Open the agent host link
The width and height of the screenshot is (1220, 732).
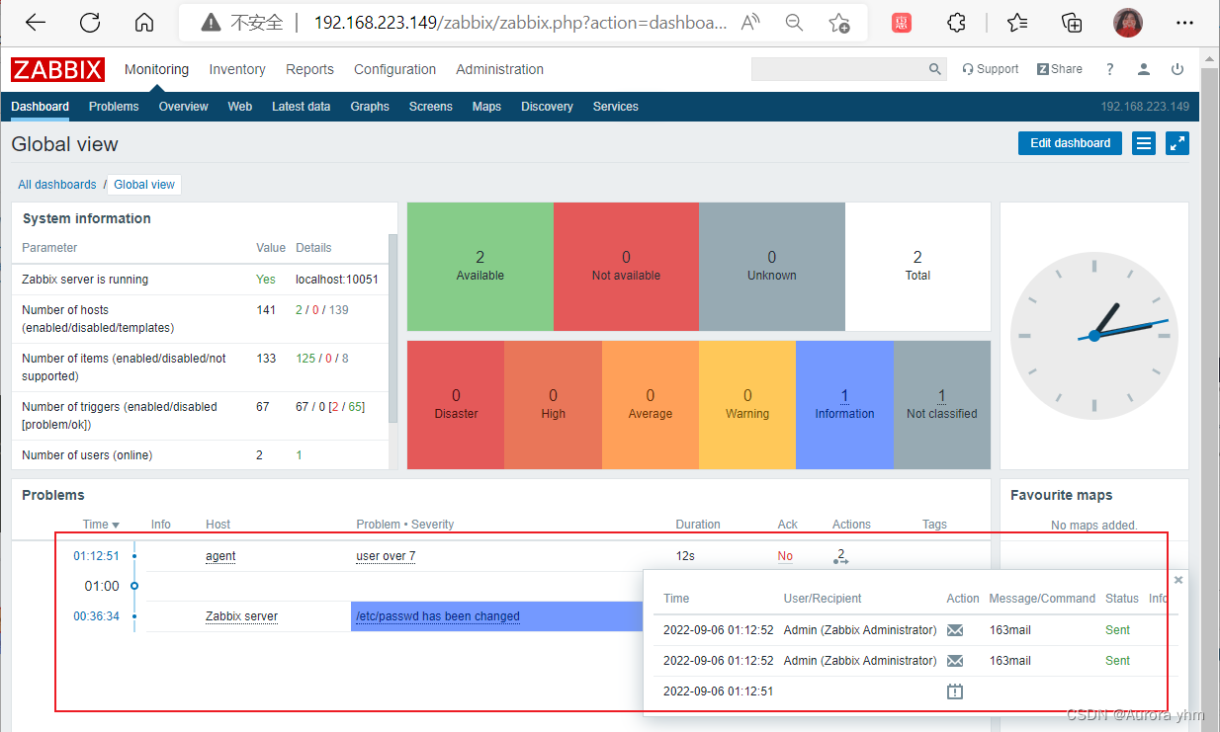220,556
